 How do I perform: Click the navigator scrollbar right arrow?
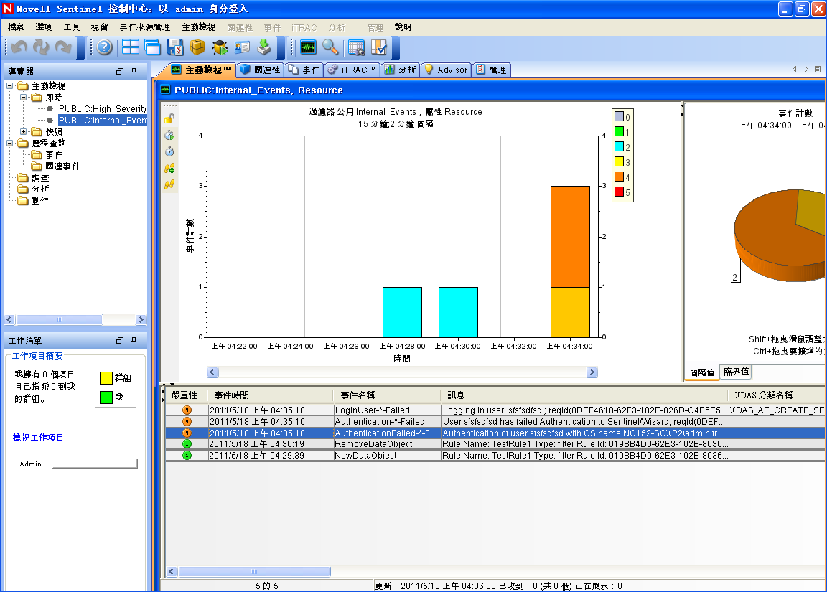[140, 319]
